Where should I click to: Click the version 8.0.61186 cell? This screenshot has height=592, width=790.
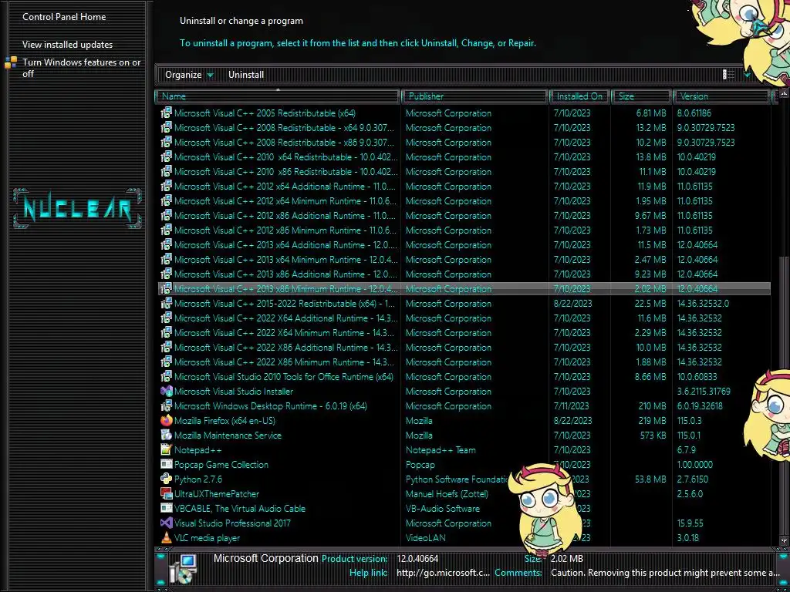[x=694, y=113]
